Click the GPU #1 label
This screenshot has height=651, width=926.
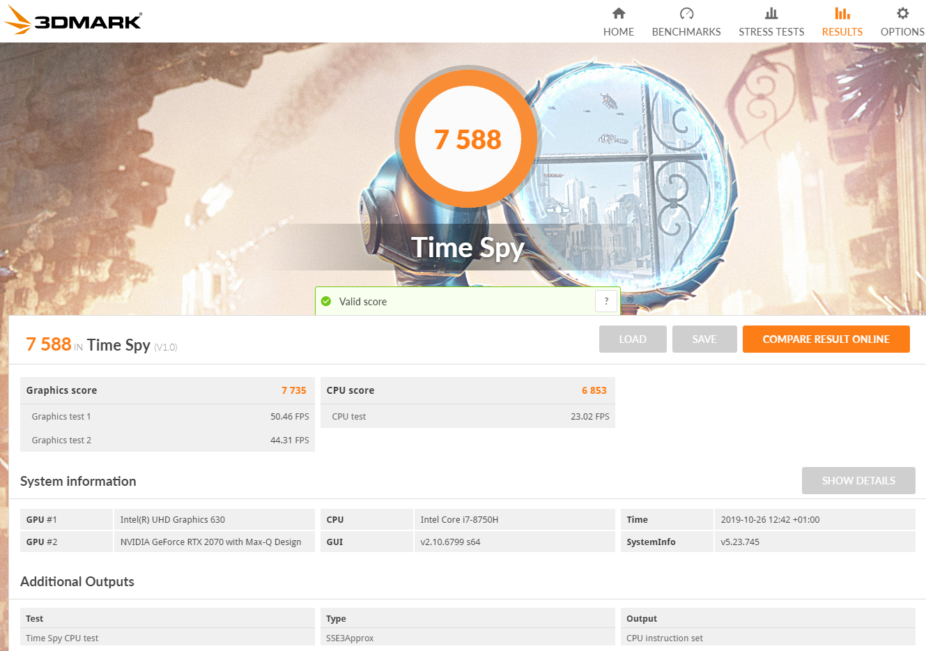(42, 519)
